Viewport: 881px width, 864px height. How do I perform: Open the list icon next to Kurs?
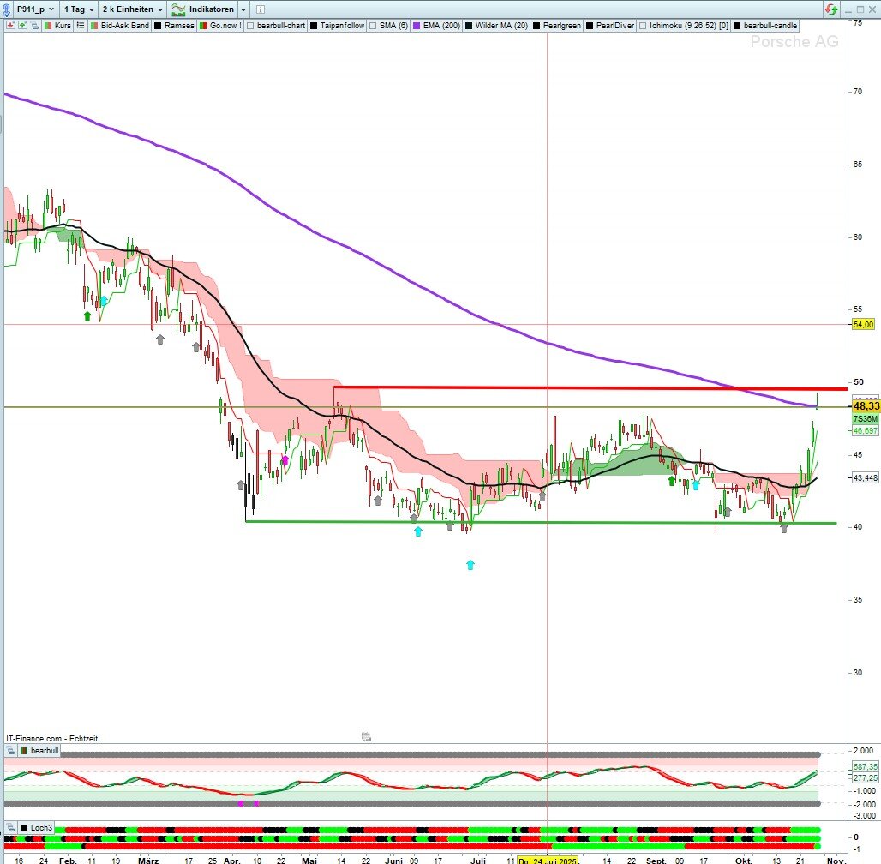tap(81, 26)
